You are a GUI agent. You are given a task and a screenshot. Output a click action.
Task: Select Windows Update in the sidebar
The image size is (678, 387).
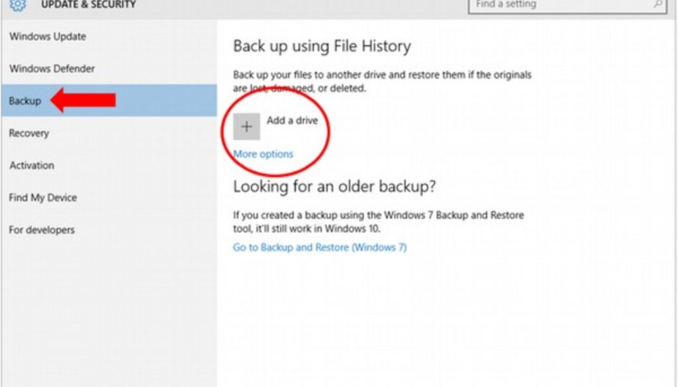click(x=48, y=36)
